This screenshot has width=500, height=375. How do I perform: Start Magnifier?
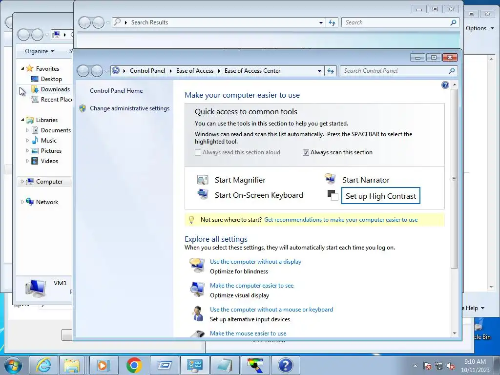tap(240, 180)
